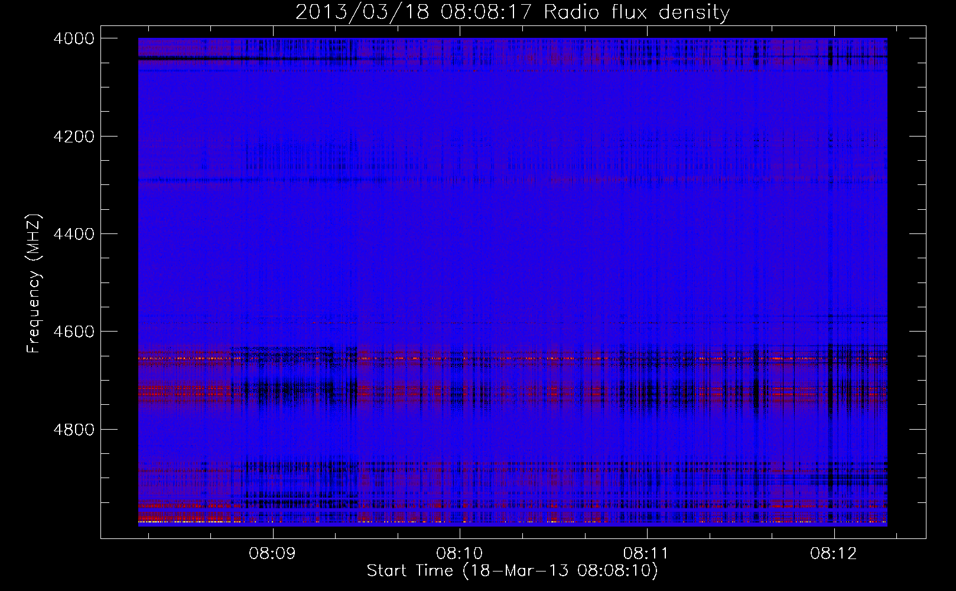The height and width of the screenshot is (591, 956).
Task: Click the plot title '2013/03/18 08:08:17 Radio flux density'
Action: tap(512, 12)
